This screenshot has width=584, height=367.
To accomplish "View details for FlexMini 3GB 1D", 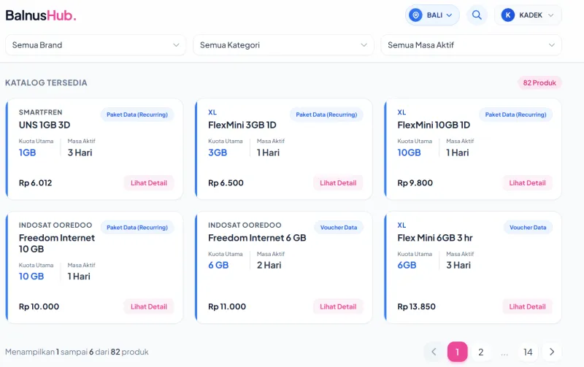I will point(338,182).
